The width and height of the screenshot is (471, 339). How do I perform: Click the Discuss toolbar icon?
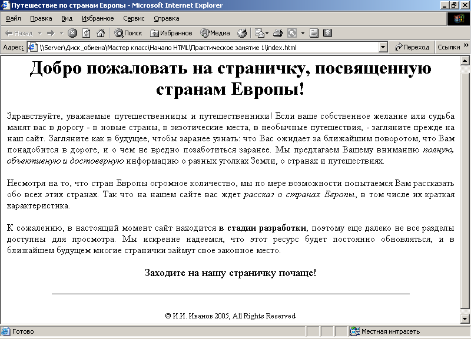314,33
